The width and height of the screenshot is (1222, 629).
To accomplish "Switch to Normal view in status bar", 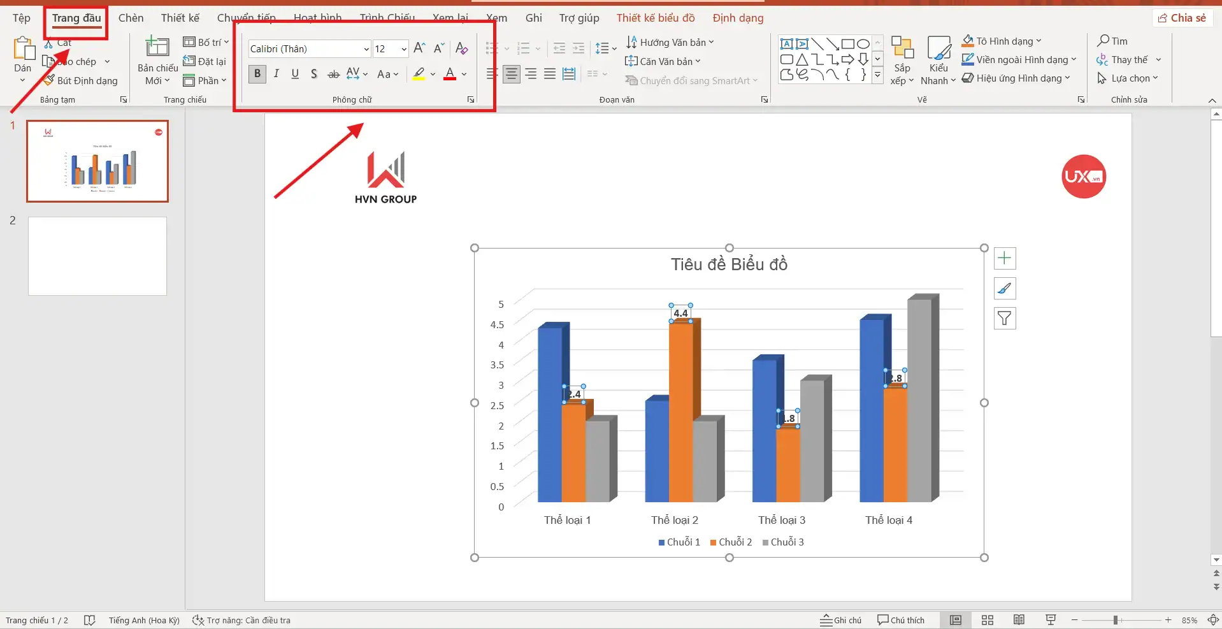I will [956, 620].
